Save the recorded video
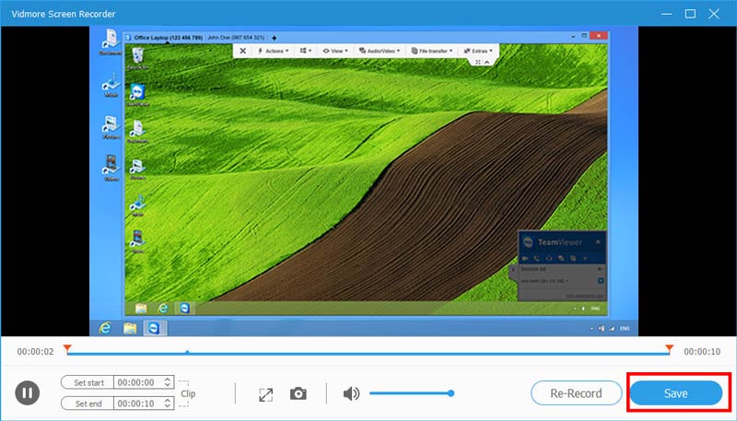This screenshot has height=421, width=737. 676,393
